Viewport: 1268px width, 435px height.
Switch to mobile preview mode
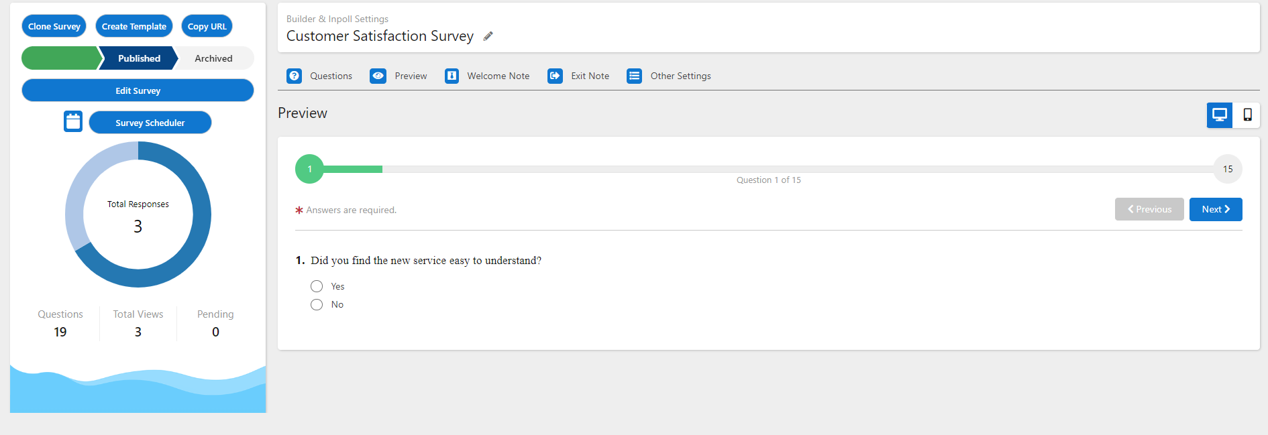(1247, 115)
